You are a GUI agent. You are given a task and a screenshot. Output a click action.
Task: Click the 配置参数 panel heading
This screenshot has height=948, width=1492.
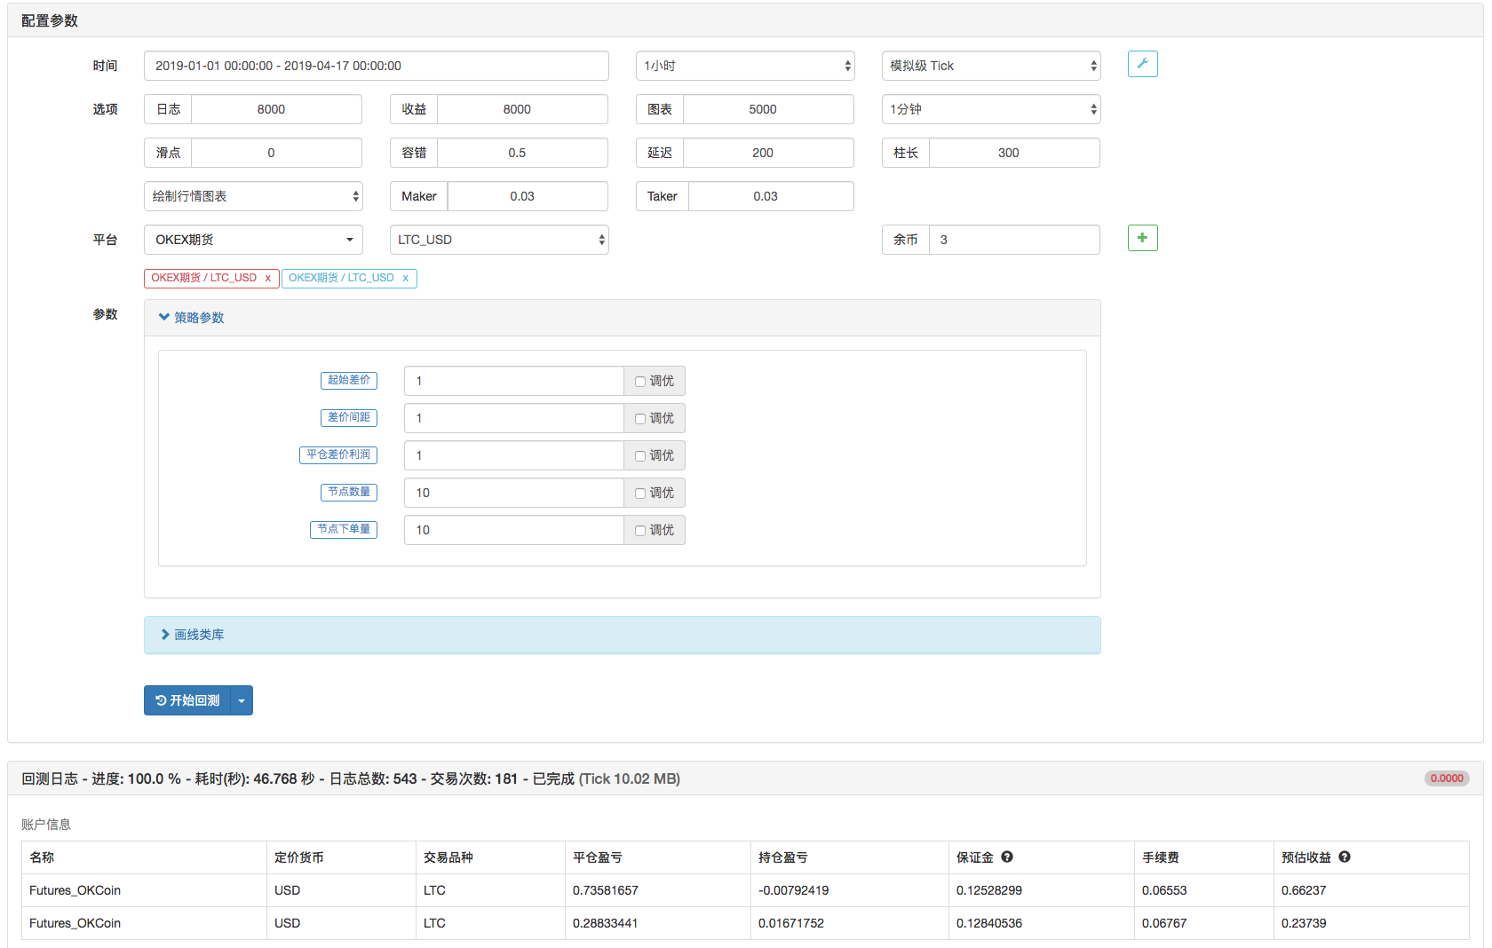coord(50,20)
